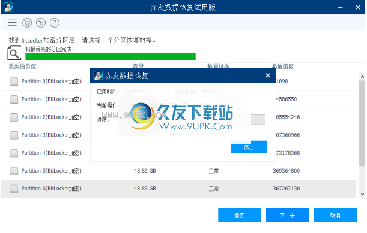Open the hamburger menu icon
The image size is (367, 233).
[12, 23]
